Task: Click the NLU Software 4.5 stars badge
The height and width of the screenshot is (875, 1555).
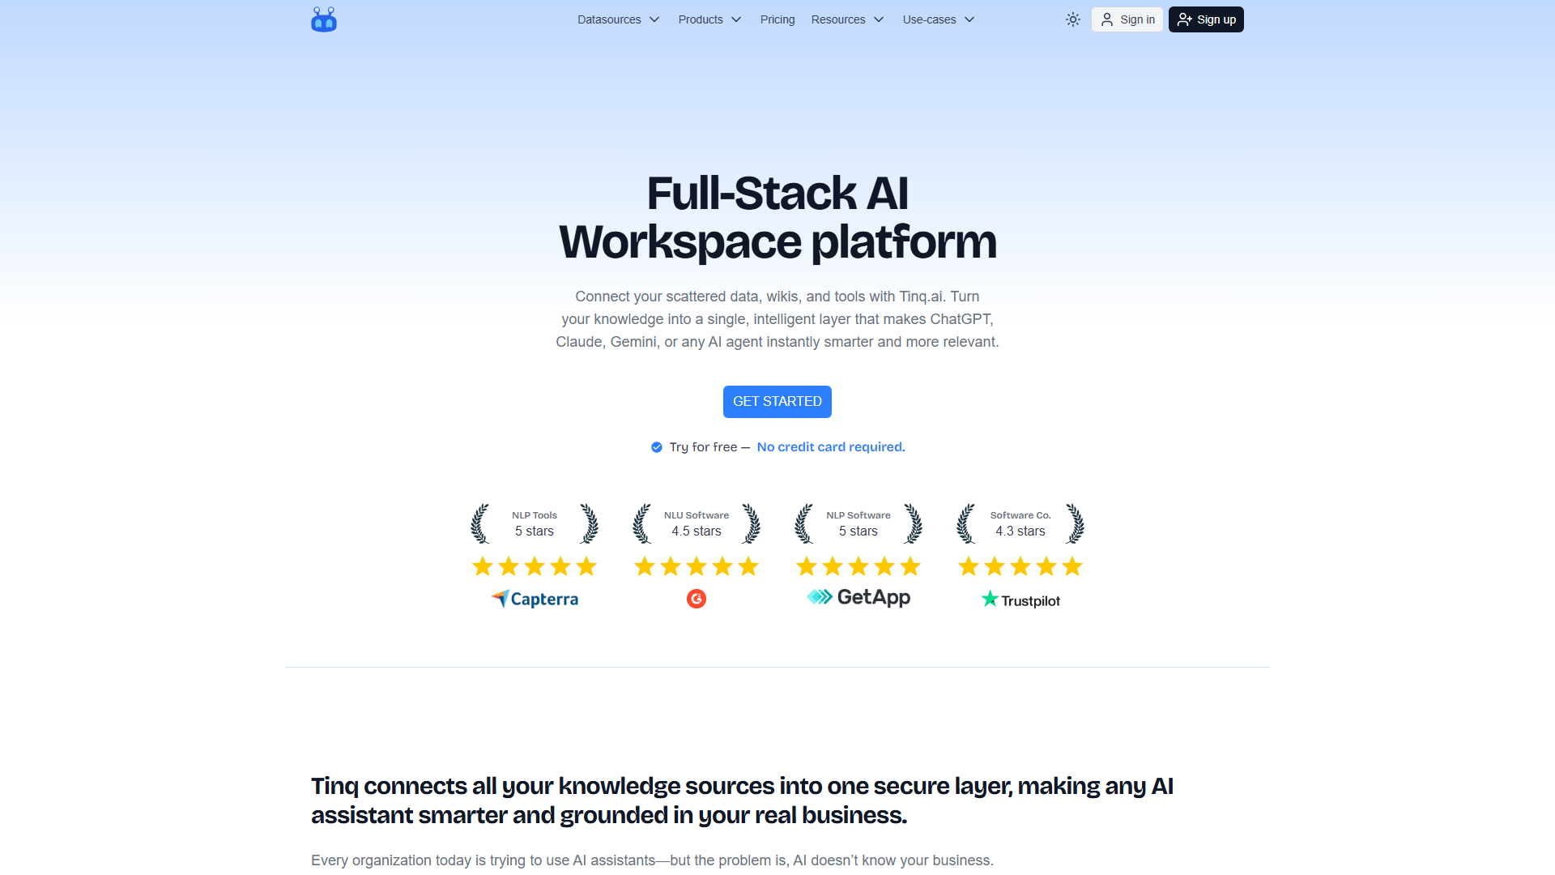Action: [x=697, y=523]
